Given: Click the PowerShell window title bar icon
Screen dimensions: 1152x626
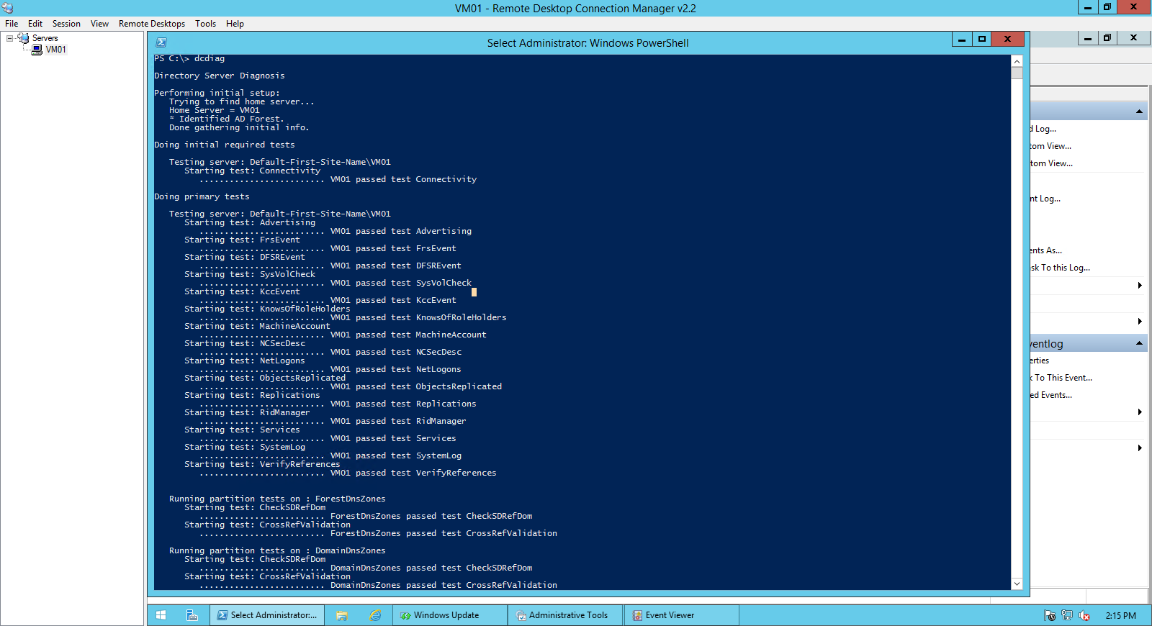Looking at the screenshot, I should pyautogui.click(x=161, y=42).
